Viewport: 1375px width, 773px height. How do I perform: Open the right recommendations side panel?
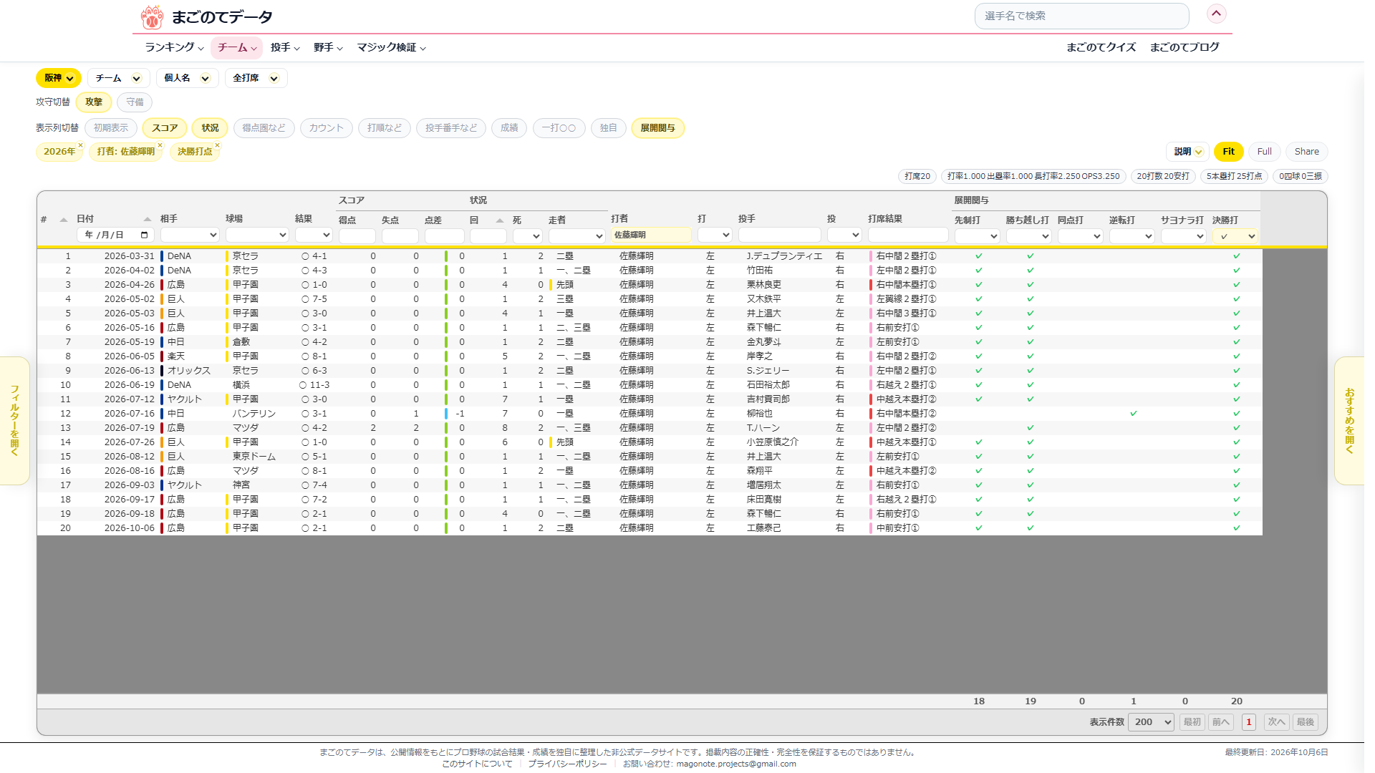[1349, 421]
